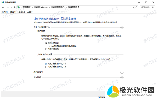Select 启用文件和打印机共享 radio button
This screenshot has width=157, height=98.
pyautogui.click(x=46, y=64)
